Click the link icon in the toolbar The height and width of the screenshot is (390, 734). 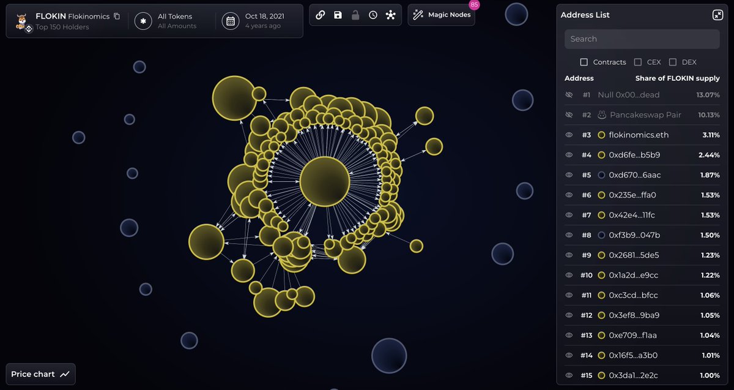click(321, 15)
